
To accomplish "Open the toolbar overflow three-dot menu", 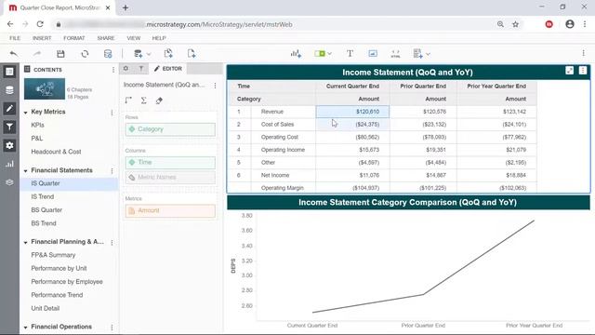I will click(583, 53).
